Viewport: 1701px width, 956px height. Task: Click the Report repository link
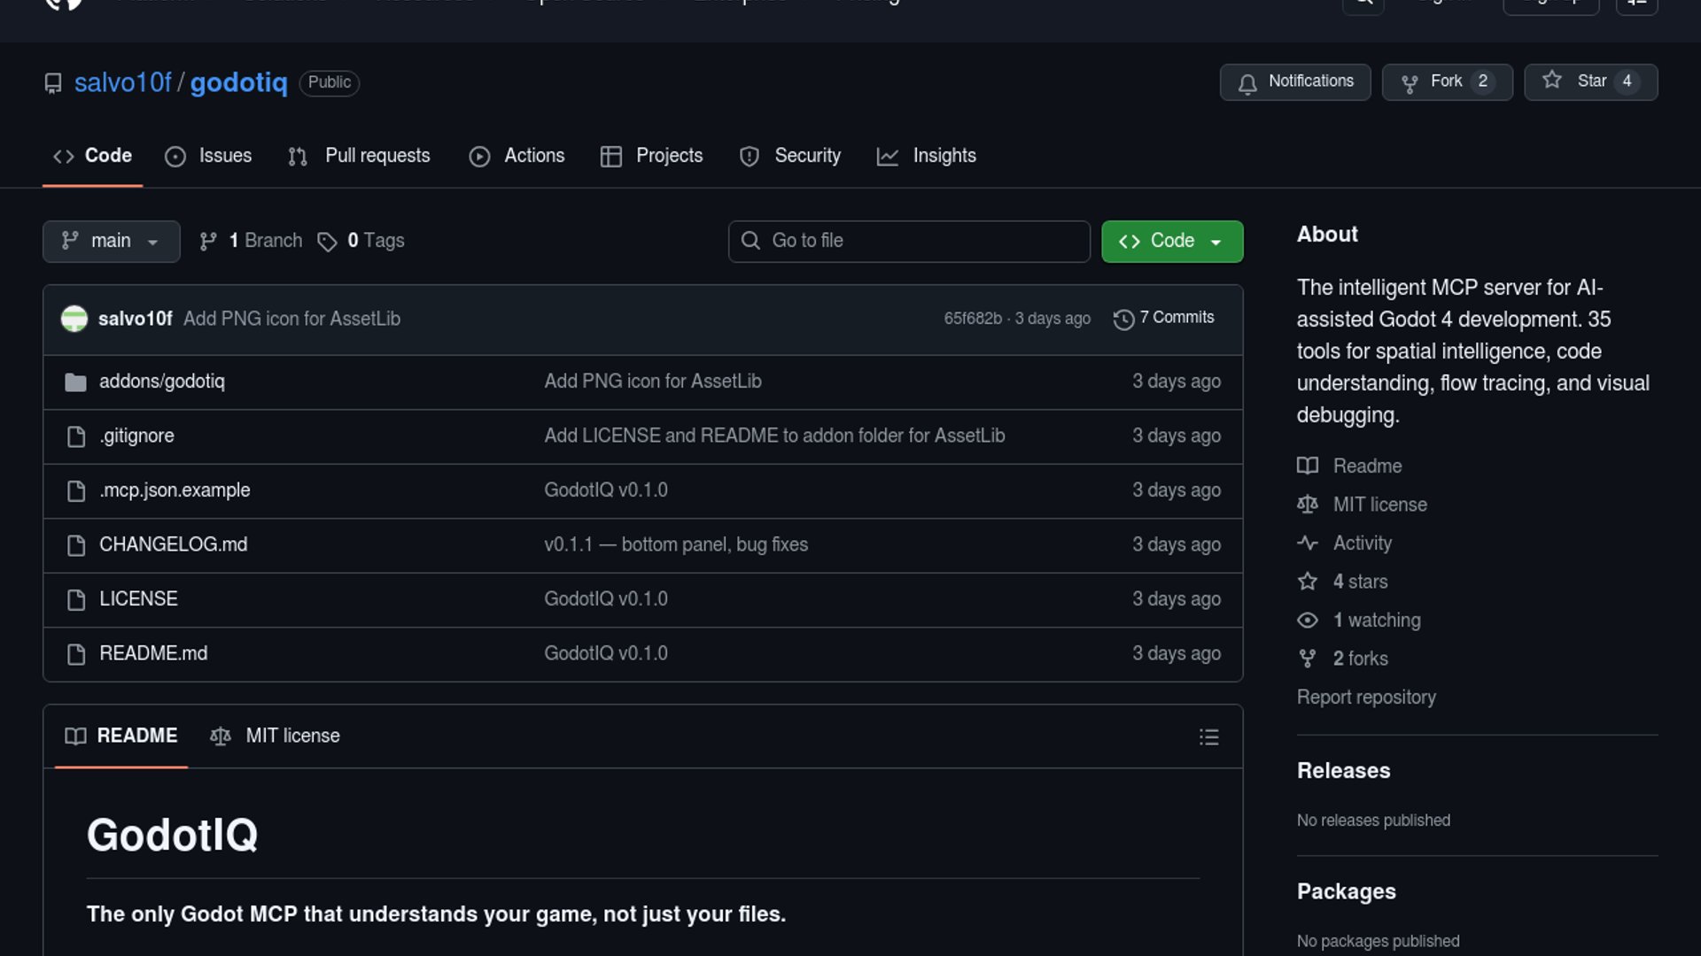(x=1366, y=698)
